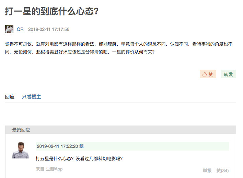Click the 举报 report link
243x178 pixels.
pyautogui.click(x=207, y=170)
